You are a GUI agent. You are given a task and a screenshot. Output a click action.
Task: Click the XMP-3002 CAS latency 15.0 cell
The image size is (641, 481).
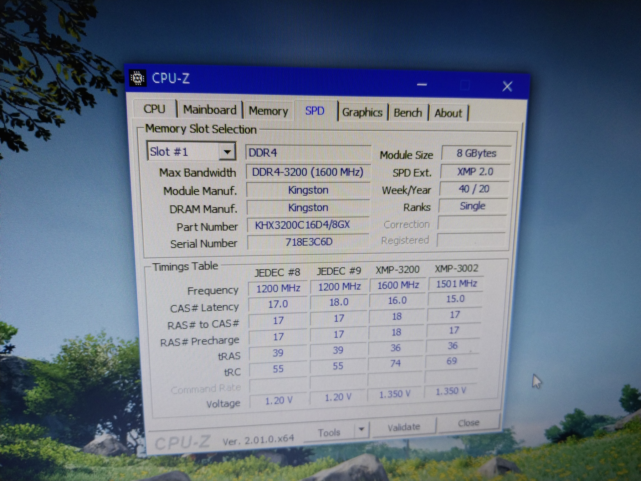455,299
